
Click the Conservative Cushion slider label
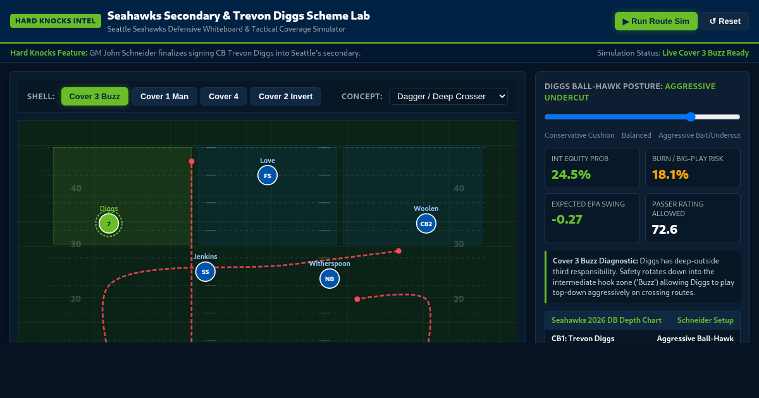579,135
